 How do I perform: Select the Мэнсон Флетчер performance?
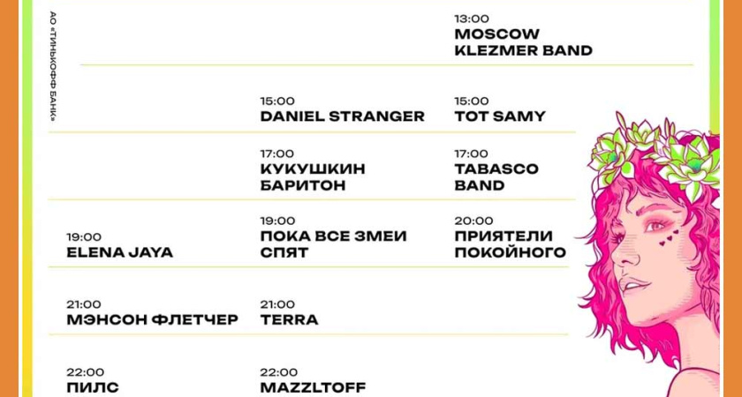point(152,319)
